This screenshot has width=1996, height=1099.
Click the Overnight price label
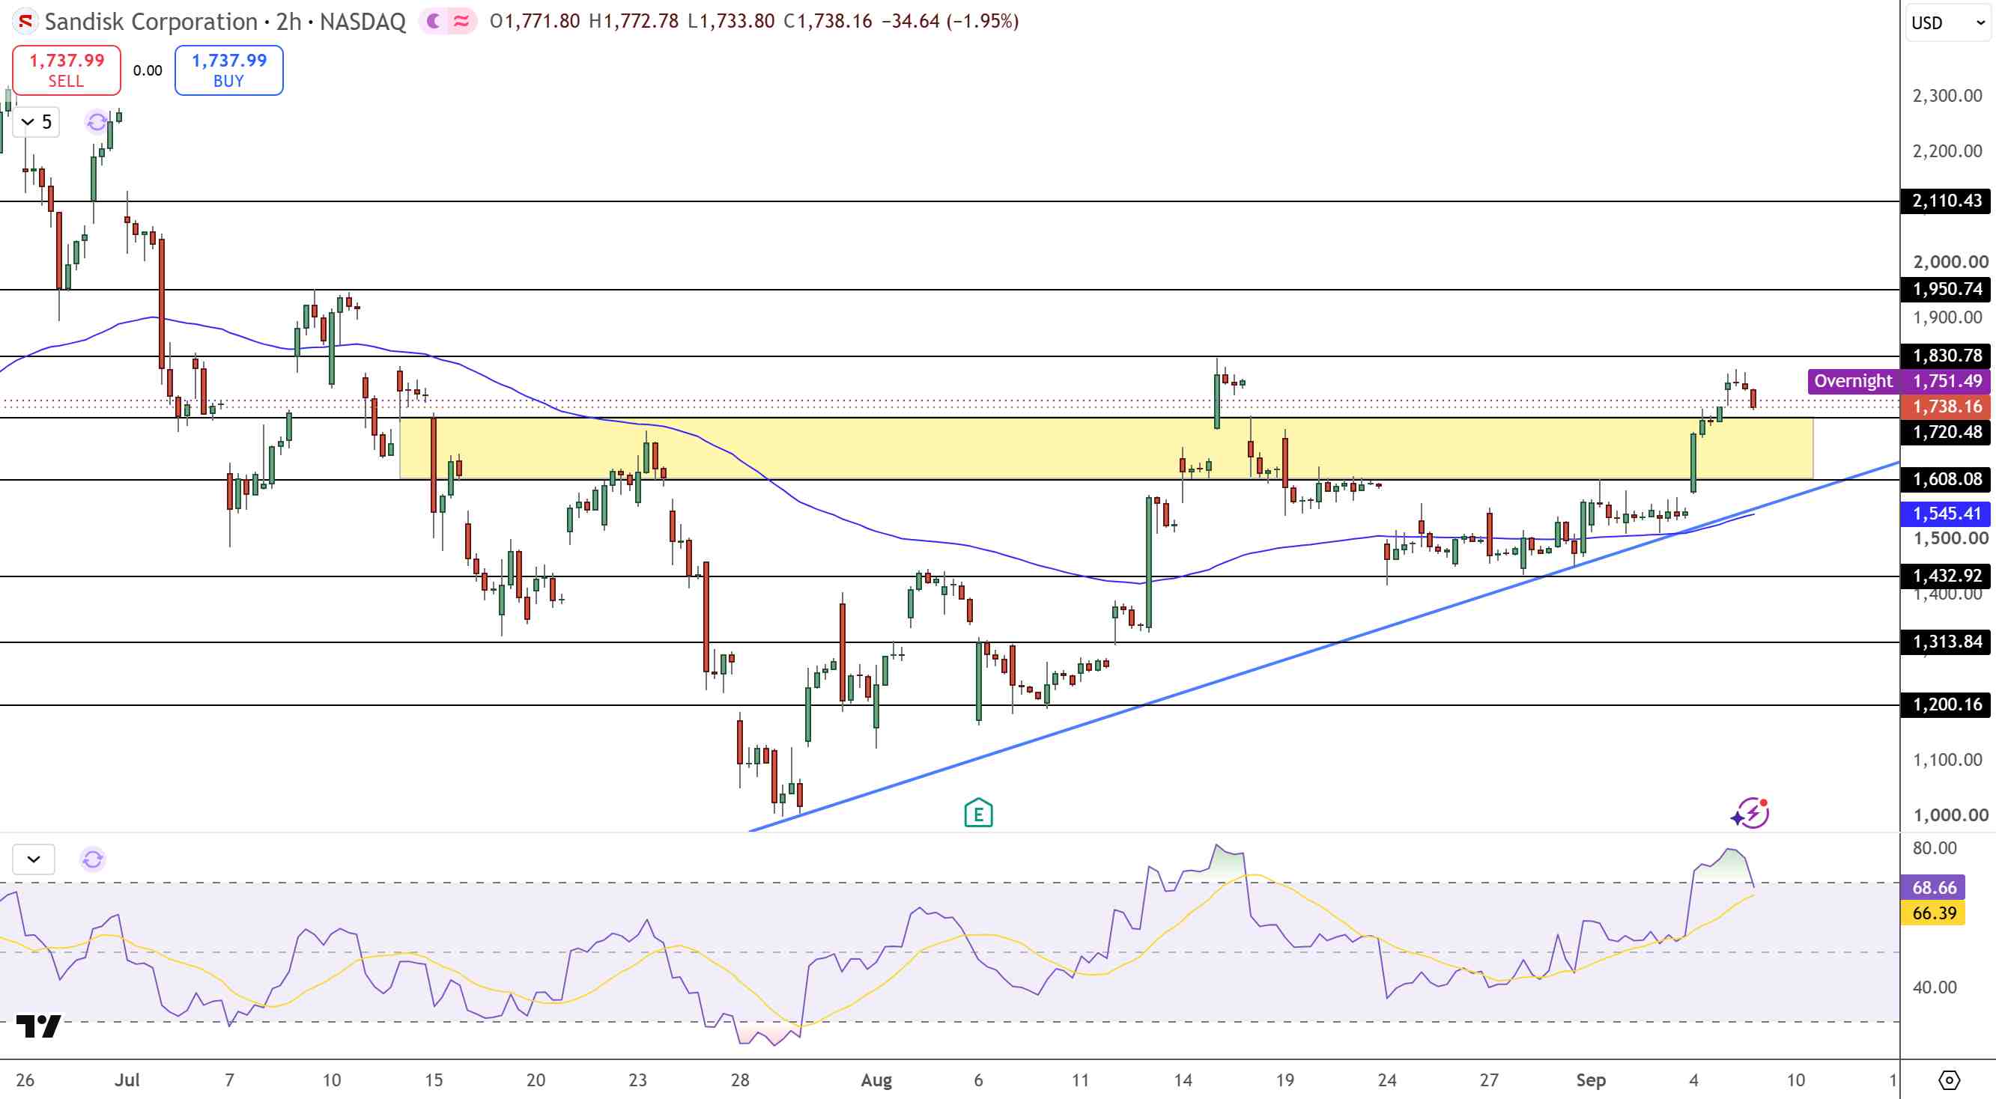(x=1854, y=381)
